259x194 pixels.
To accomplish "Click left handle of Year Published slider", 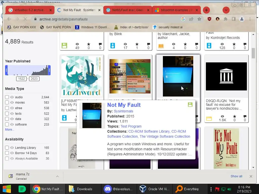I will 6,70.
